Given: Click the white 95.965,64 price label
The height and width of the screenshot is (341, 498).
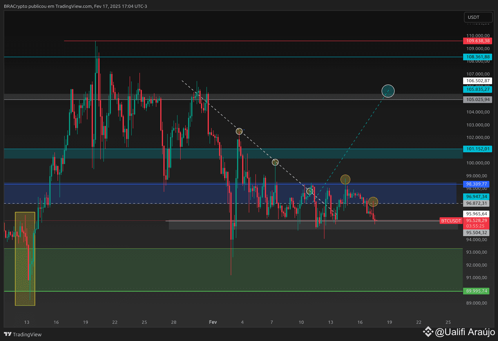Looking at the screenshot, I should (477, 214).
